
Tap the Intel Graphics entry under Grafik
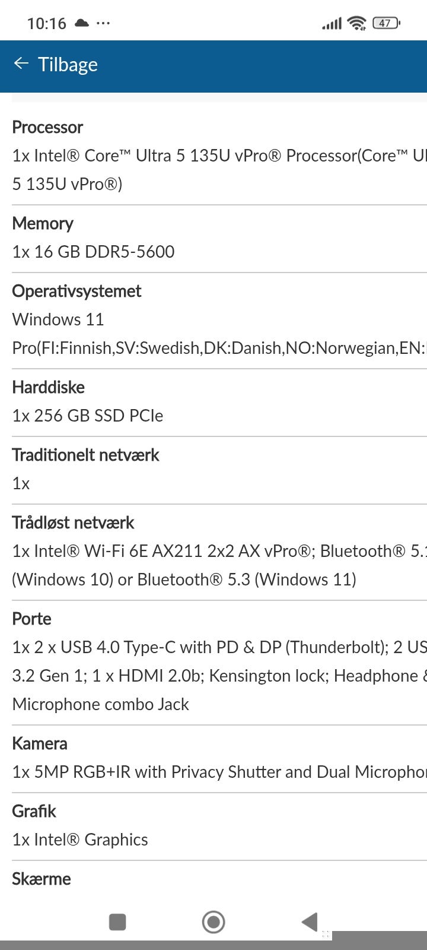tap(80, 840)
